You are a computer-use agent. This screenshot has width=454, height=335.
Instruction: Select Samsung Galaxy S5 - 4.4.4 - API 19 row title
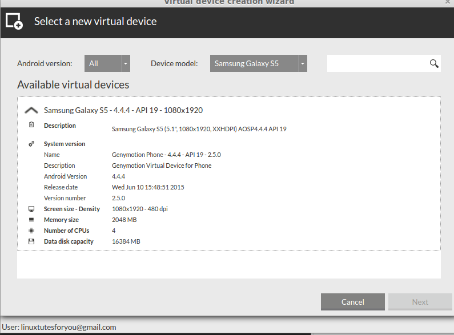click(123, 110)
